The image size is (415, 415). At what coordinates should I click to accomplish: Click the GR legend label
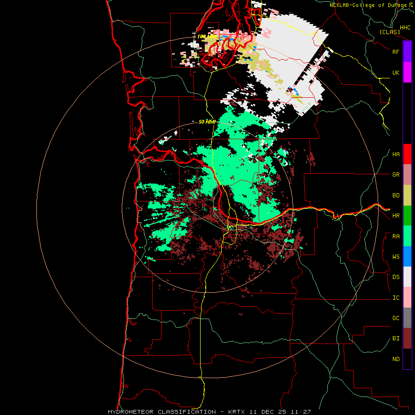click(x=396, y=175)
